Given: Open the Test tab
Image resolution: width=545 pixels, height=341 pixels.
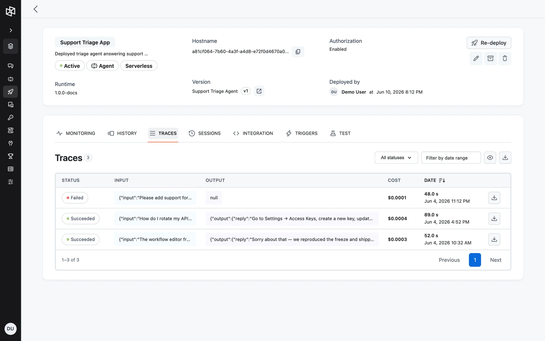Looking at the screenshot, I should 340,133.
